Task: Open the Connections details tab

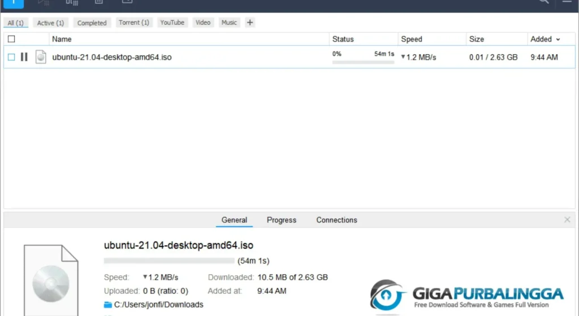Action: point(336,220)
